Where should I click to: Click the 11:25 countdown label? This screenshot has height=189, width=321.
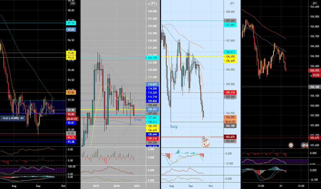(316, 75)
